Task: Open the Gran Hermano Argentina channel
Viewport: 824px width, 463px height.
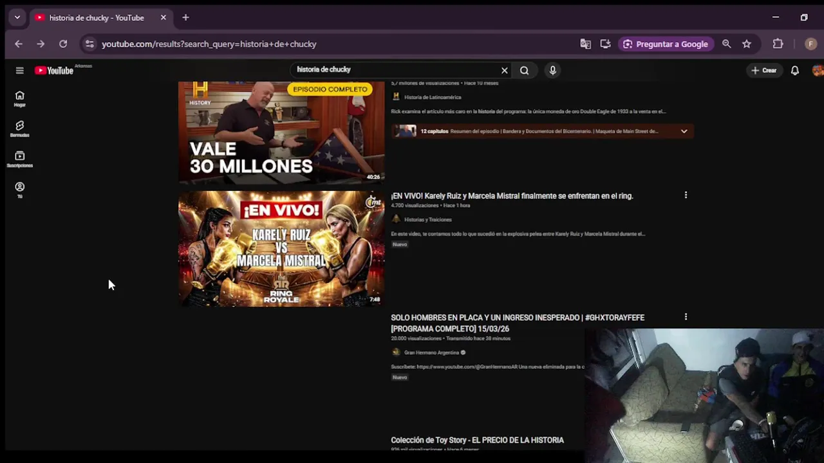Action: click(x=431, y=352)
